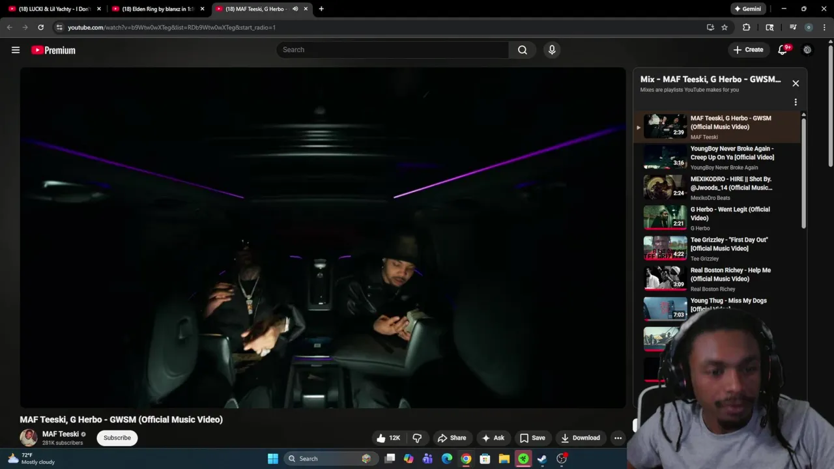Open Chrome media controls music icon
834x469 pixels.
point(793,27)
